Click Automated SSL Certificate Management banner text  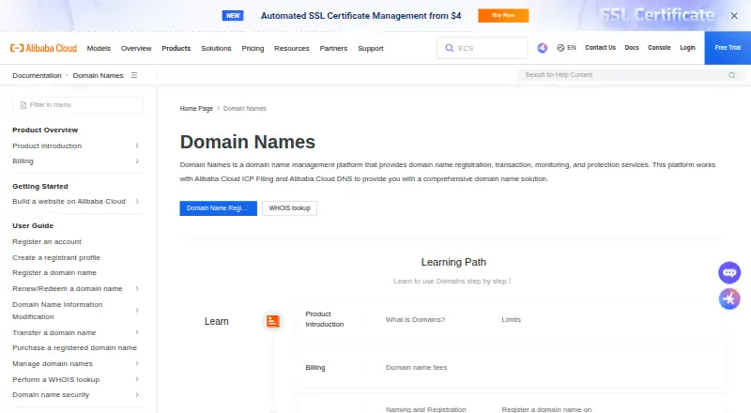(360, 16)
